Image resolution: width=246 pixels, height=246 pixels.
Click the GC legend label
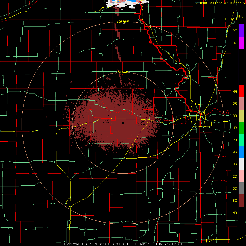[x=235, y=189]
